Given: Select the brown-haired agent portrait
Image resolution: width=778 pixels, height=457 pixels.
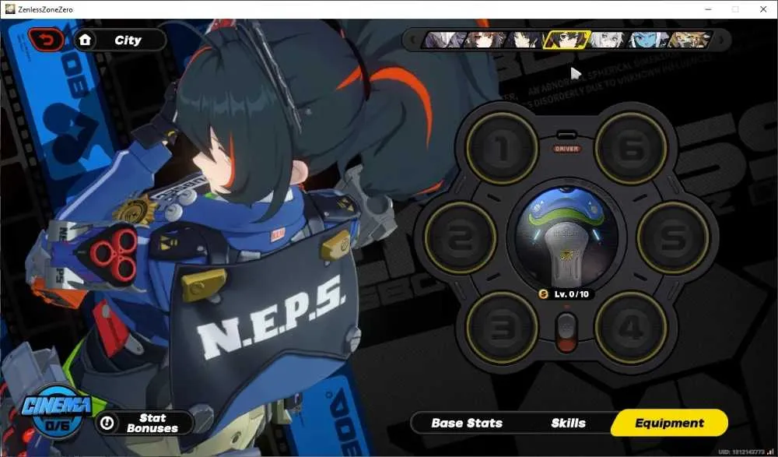Looking at the screenshot, I should tap(485, 40).
